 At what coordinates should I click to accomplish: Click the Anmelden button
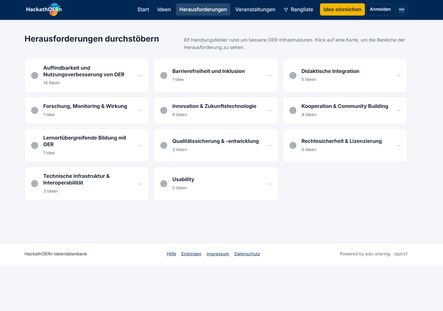pyautogui.click(x=380, y=9)
